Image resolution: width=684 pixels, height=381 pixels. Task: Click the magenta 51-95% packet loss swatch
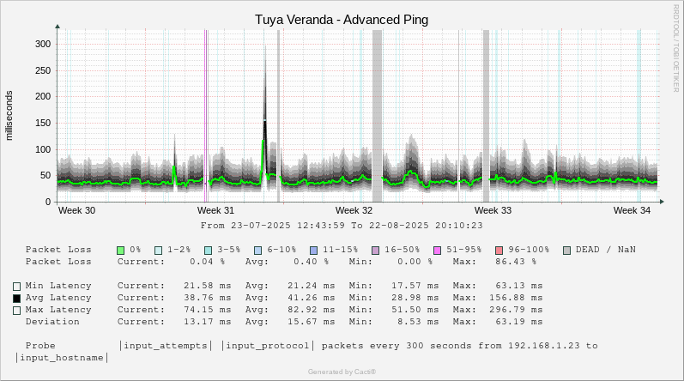[437, 251]
